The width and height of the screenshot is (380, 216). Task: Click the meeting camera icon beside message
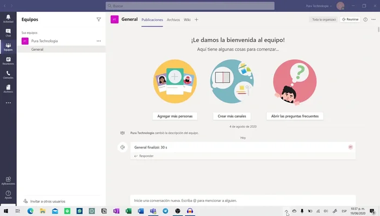(122, 147)
